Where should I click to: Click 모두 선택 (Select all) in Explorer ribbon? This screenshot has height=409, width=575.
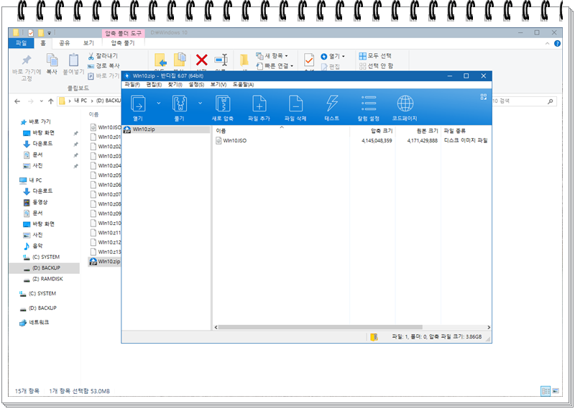point(375,56)
